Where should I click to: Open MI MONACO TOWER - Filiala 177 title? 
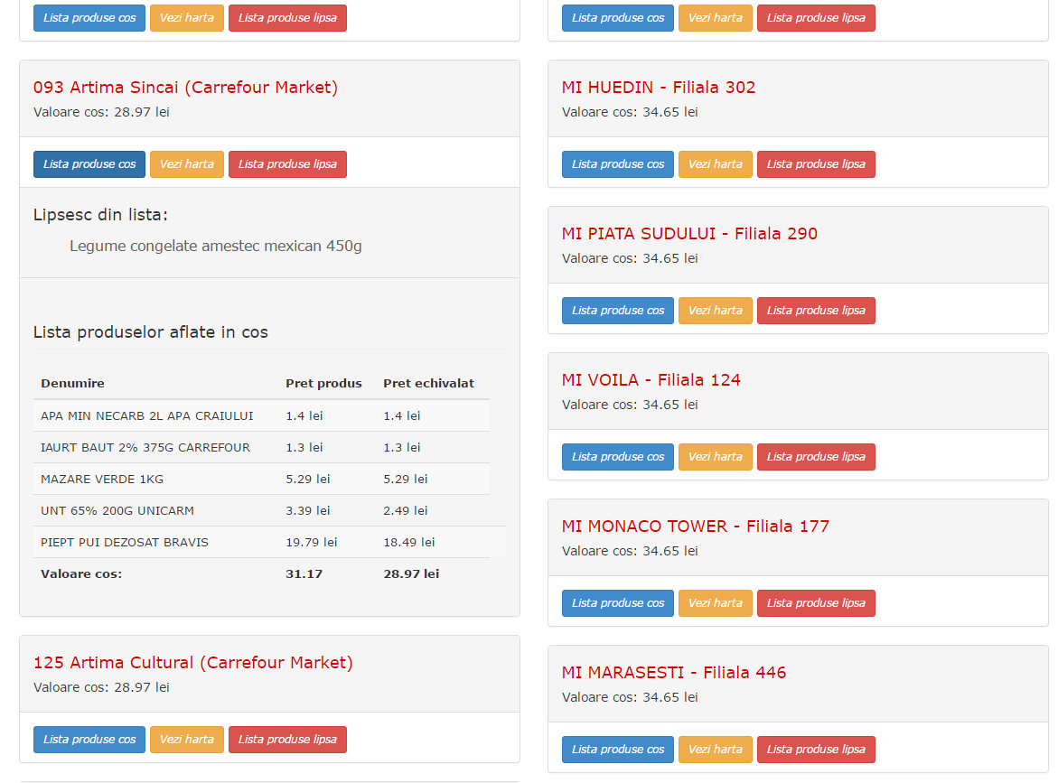[x=696, y=526]
